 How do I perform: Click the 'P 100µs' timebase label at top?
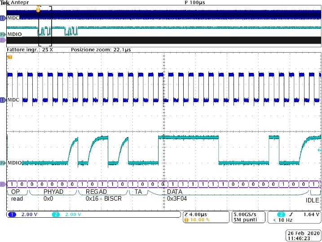(x=194, y=2)
